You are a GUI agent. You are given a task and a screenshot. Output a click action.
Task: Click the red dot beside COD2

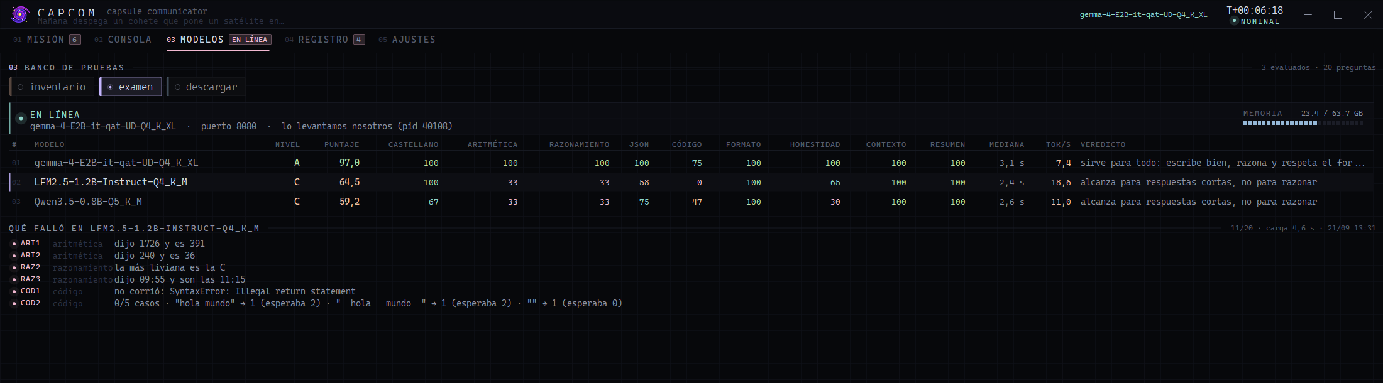14,303
